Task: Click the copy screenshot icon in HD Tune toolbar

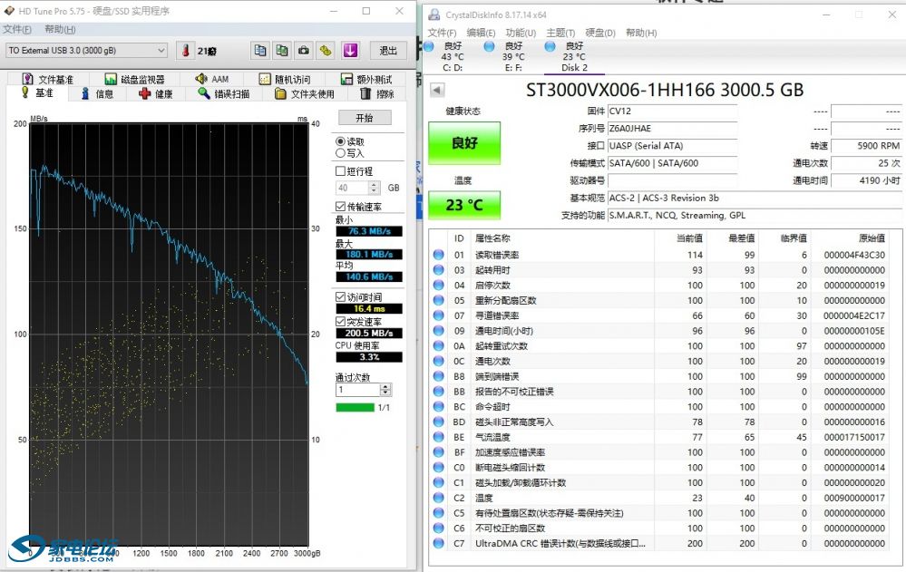Action: click(x=282, y=50)
